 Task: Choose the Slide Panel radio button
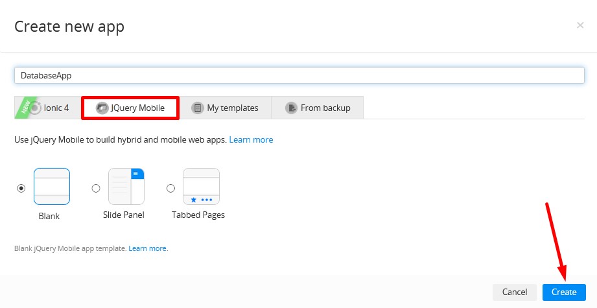click(x=96, y=188)
